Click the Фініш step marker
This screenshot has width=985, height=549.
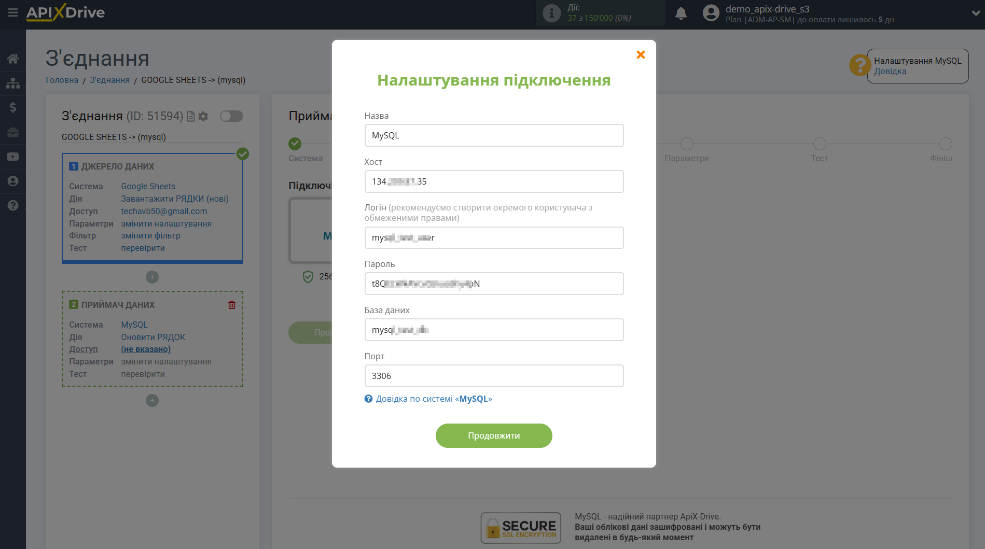click(x=946, y=144)
